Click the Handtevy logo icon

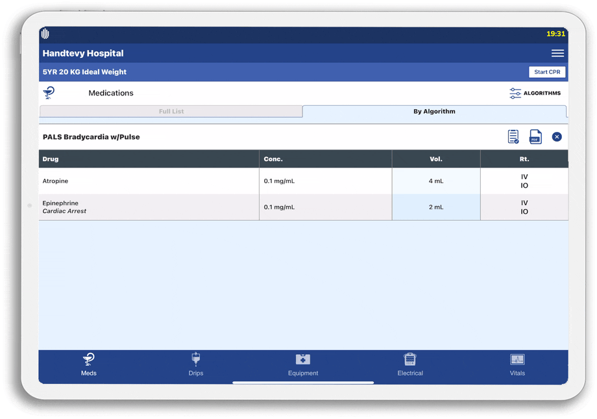[x=45, y=34]
